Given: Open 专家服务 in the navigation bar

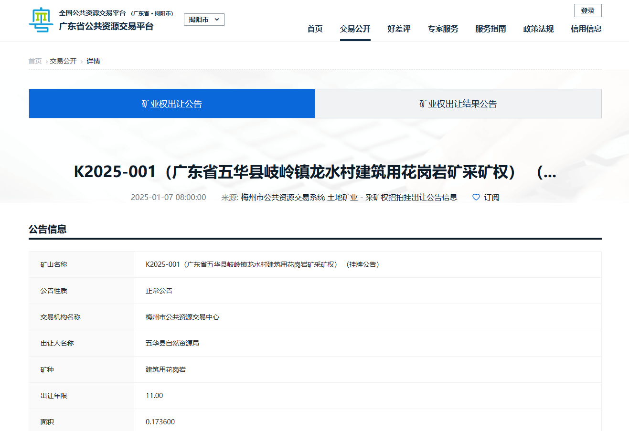Looking at the screenshot, I should 443,29.
